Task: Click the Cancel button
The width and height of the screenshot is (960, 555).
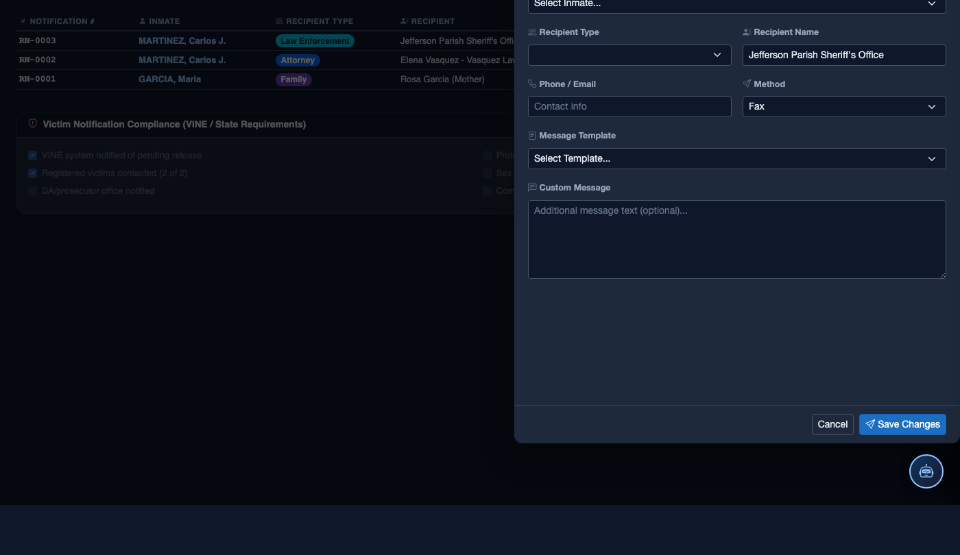Action: 832,424
